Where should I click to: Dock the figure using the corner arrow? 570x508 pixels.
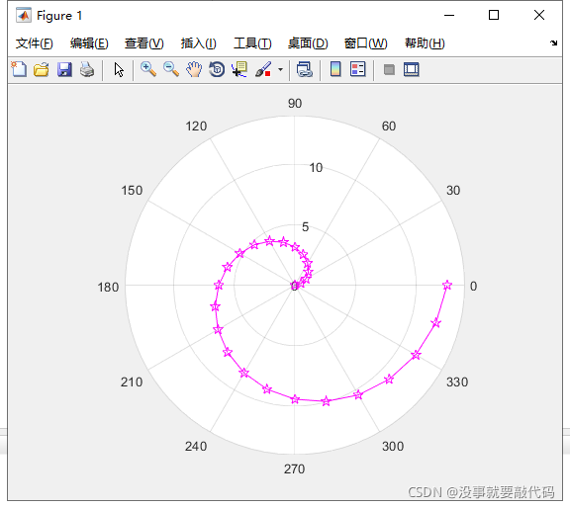tap(553, 42)
